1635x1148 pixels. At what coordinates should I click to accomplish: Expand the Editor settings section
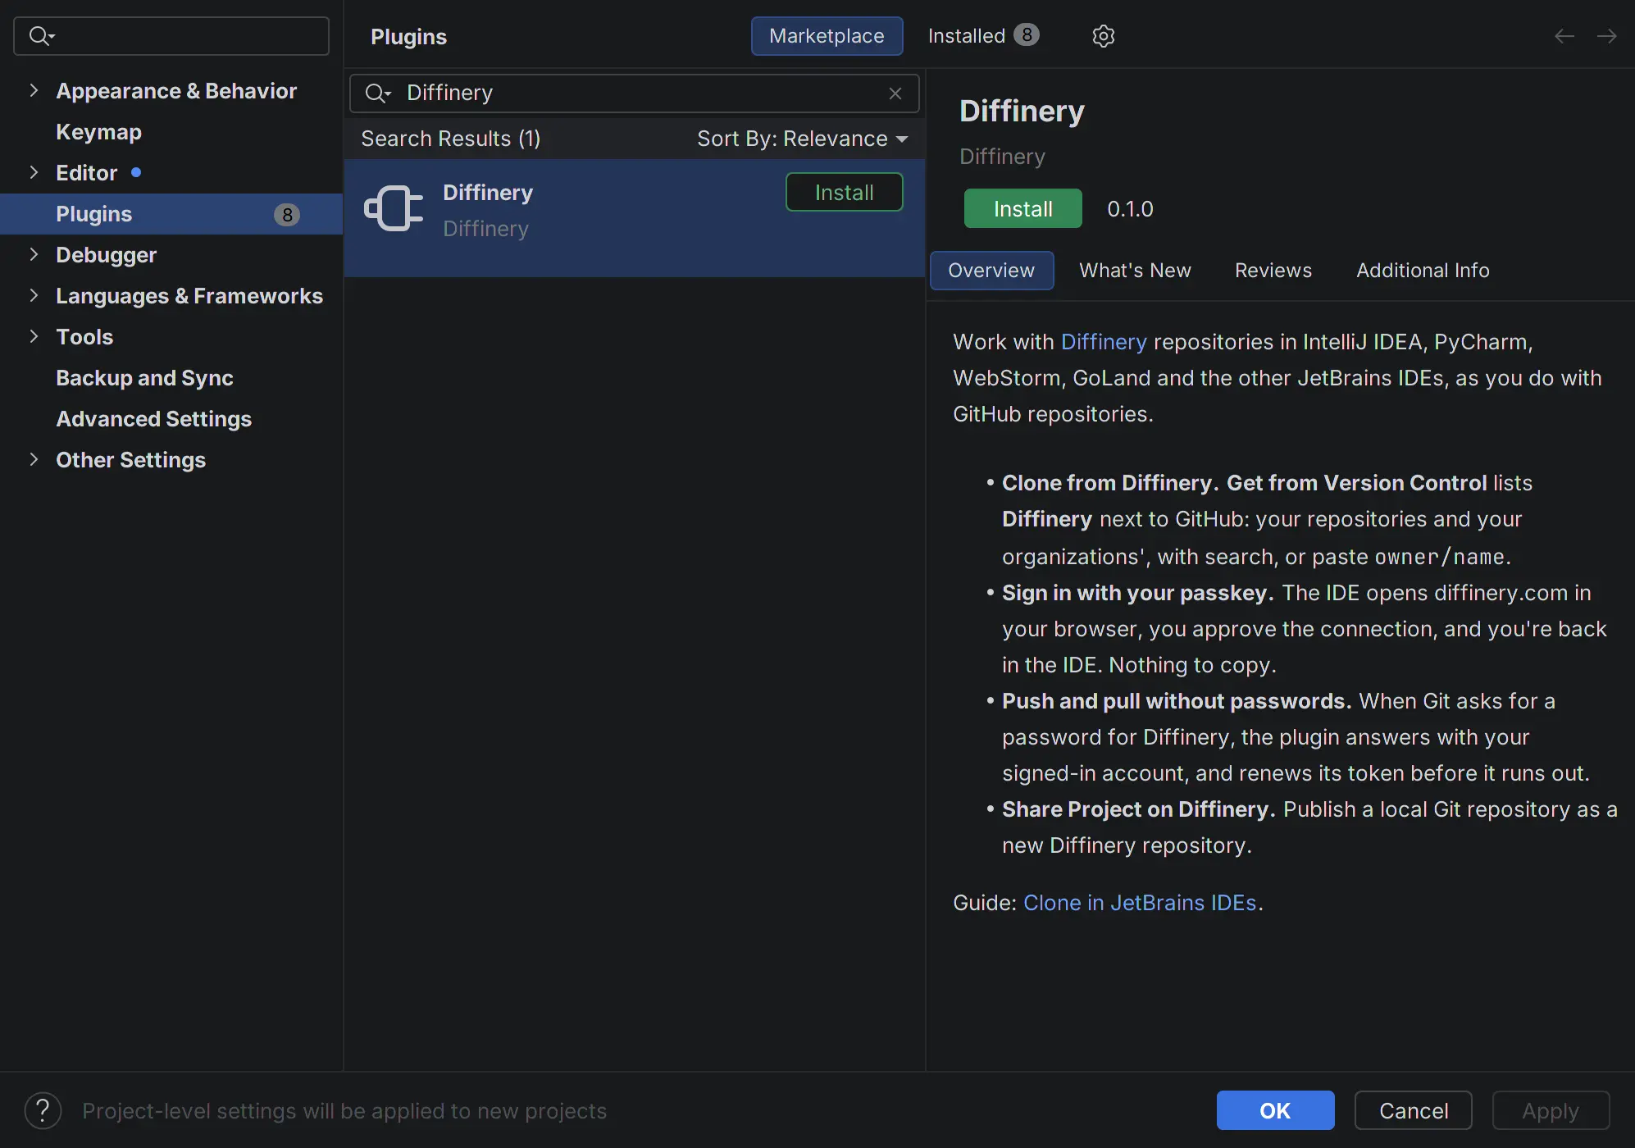tap(34, 173)
